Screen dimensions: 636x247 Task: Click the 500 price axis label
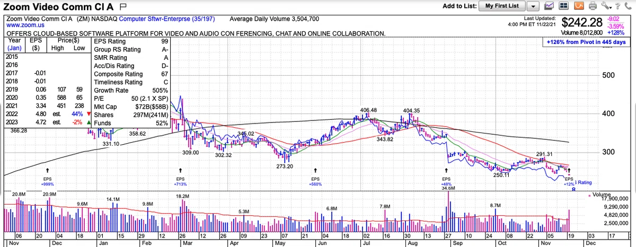[x=608, y=75]
